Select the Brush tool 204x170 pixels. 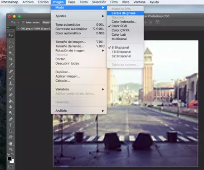[x=10, y=77]
